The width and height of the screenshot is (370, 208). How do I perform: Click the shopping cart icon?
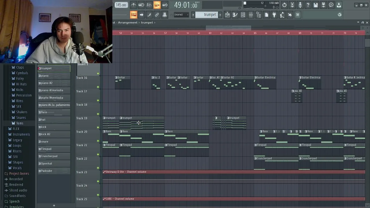[x=297, y=15]
